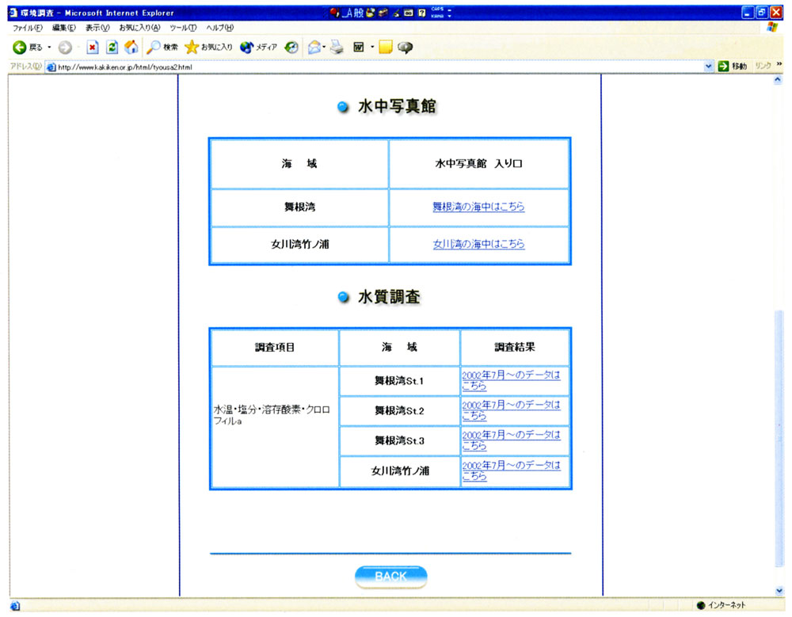Follow the 女川湾の海中はこちら link

478,244
